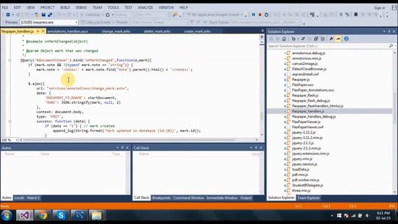Select canvas2image.js in Solution Explorer
The width and height of the screenshot is (398, 224).
[305, 63]
